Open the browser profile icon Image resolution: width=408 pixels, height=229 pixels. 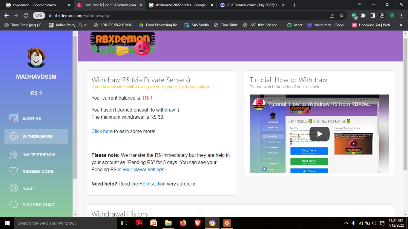coord(382,16)
